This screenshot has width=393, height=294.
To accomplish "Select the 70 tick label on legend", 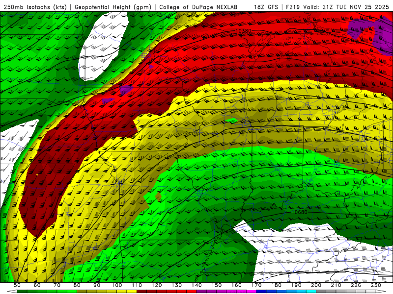I will pyautogui.click(x=57, y=285).
